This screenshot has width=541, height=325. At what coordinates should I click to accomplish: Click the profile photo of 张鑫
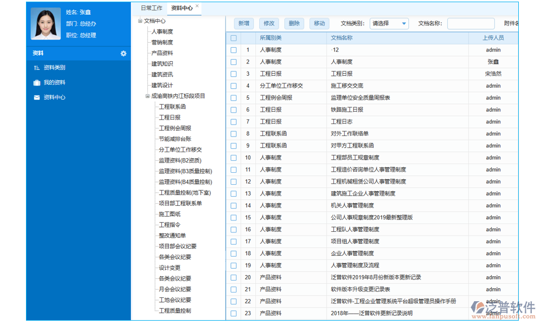click(46, 24)
